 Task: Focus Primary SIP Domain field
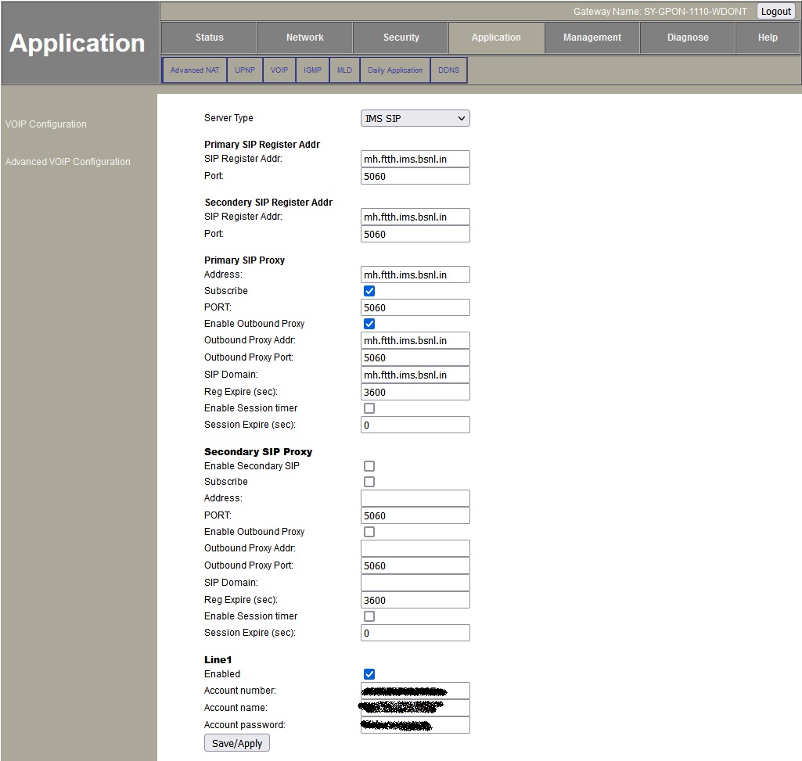click(x=415, y=375)
